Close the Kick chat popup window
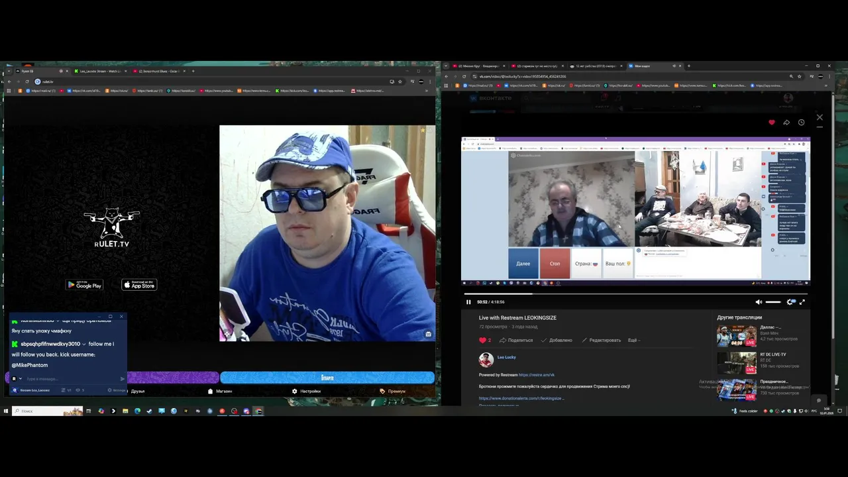This screenshot has width=848, height=477. [x=121, y=317]
